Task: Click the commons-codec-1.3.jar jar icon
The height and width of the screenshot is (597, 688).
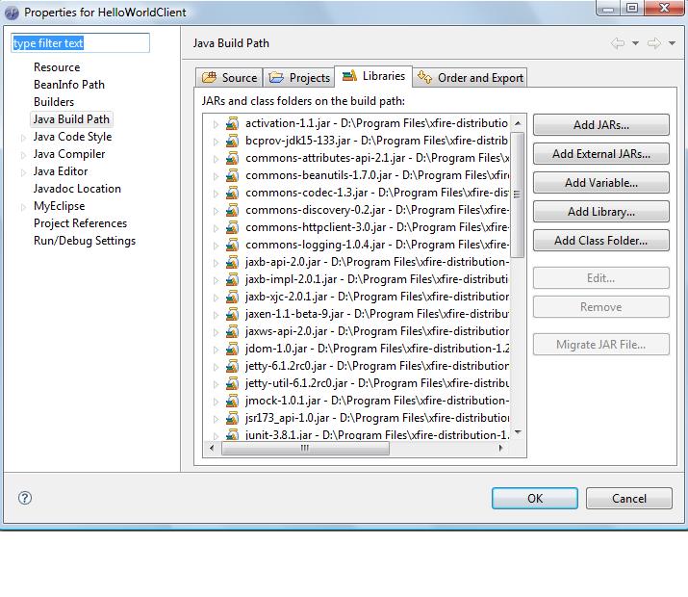Action: tap(232, 194)
